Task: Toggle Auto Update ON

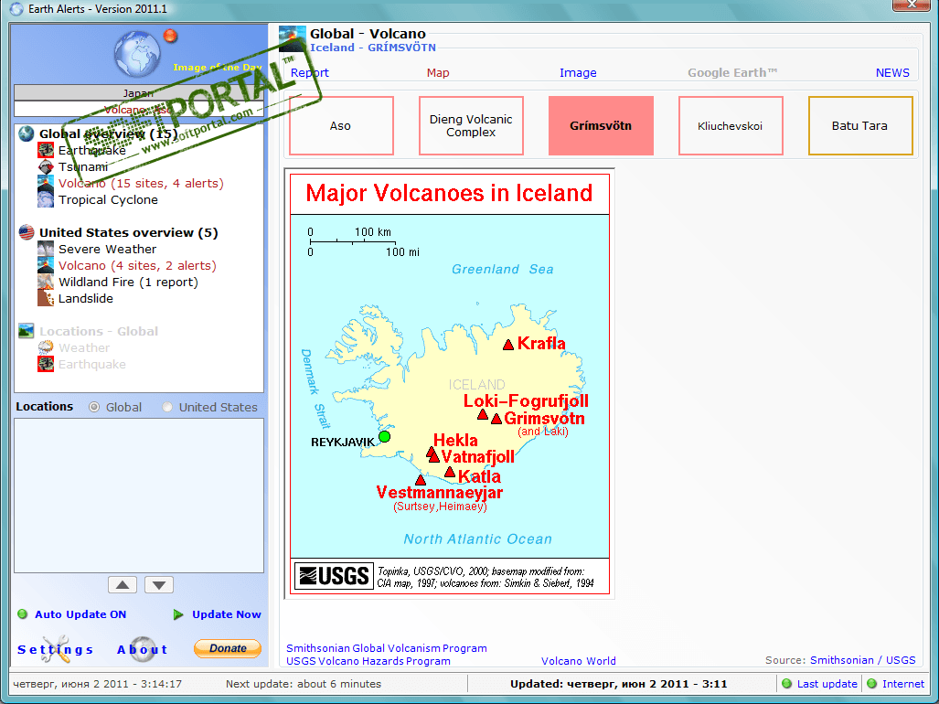Action: [80, 614]
